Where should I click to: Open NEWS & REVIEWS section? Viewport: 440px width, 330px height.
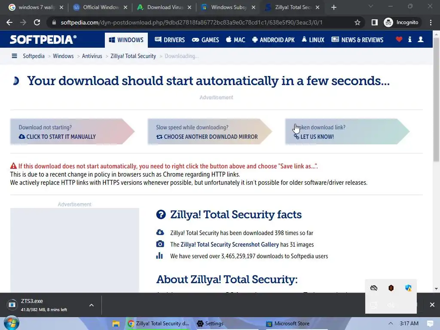point(357,40)
